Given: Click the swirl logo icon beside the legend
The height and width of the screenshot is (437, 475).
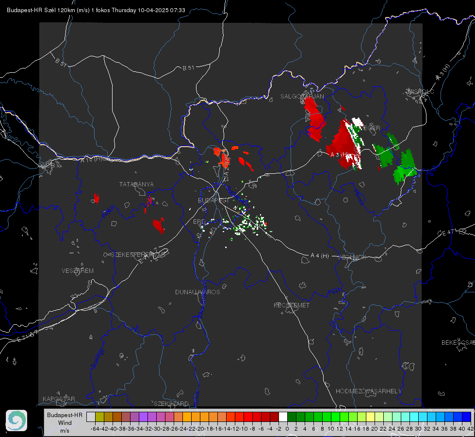Looking at the screenshot, I should pyautogui.click(x=16, y=420).
